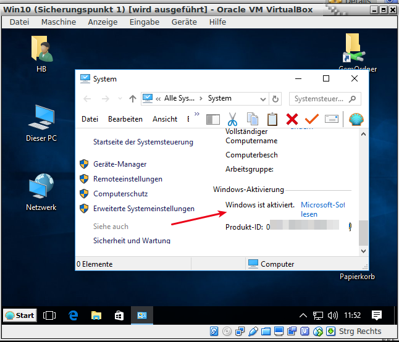Open Microsoft Edge from the taskbar
Viewport: 399px width, 342px height.
[73, 315]
